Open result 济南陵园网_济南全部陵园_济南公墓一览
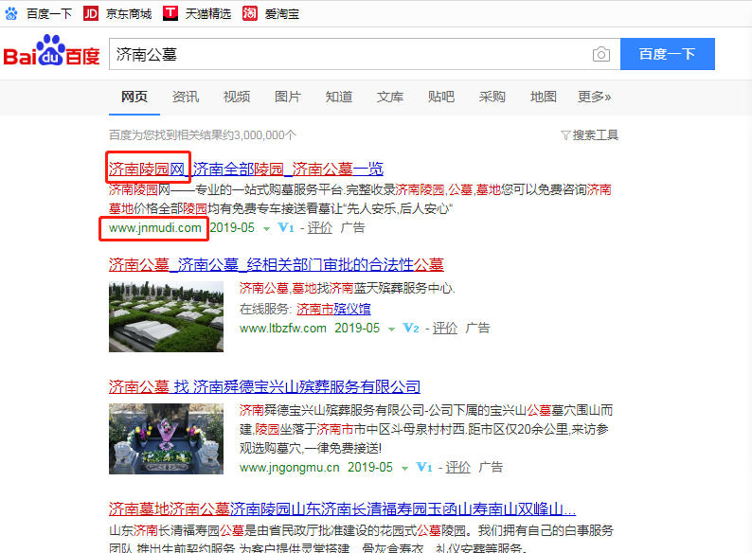This screenshot has width=752, height=553. pos(246,169)
